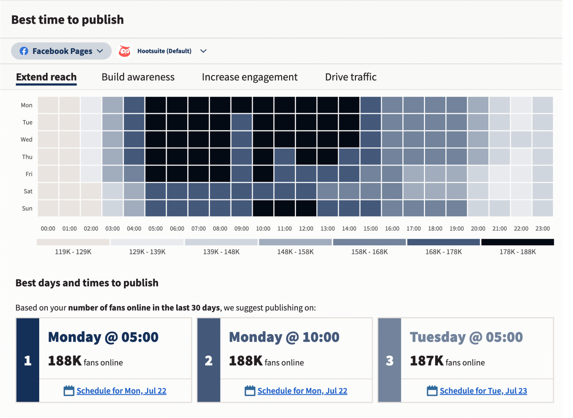
Task: Click Schedule for Mon, Jul 22 in card 1
Action: click(122, 391)
